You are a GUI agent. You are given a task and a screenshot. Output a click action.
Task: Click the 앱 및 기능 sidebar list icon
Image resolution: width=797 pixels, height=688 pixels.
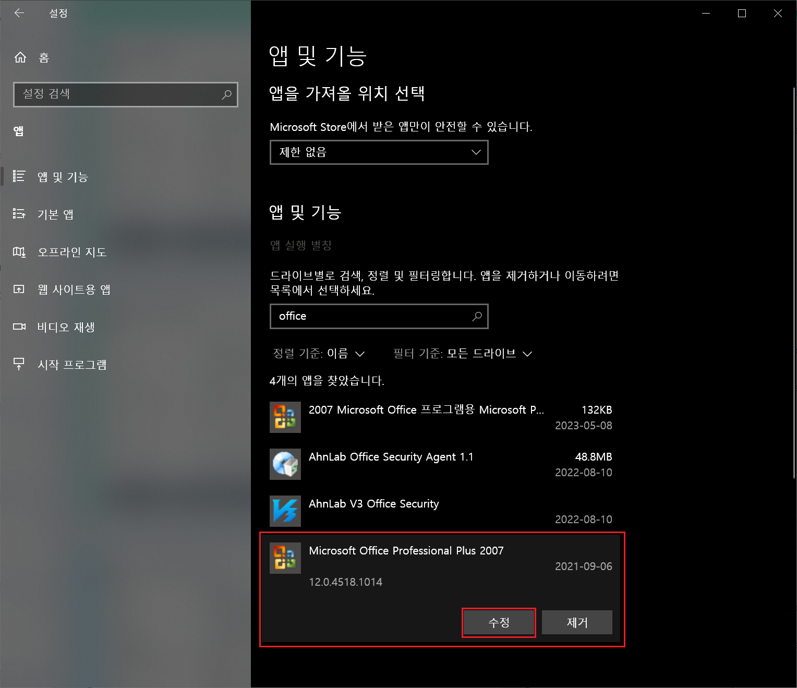coord(19,176)
